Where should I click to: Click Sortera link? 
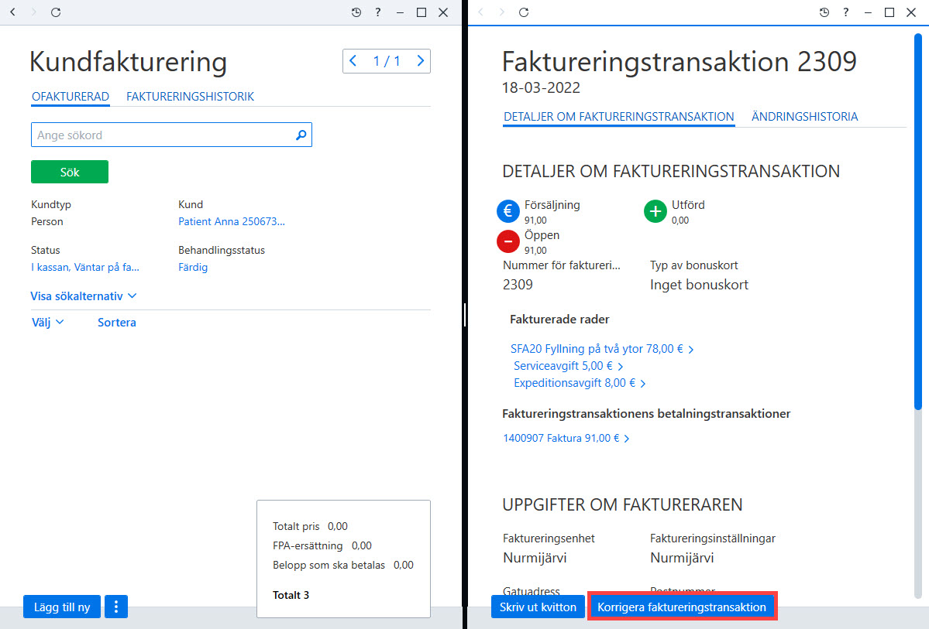coord(117,323)
